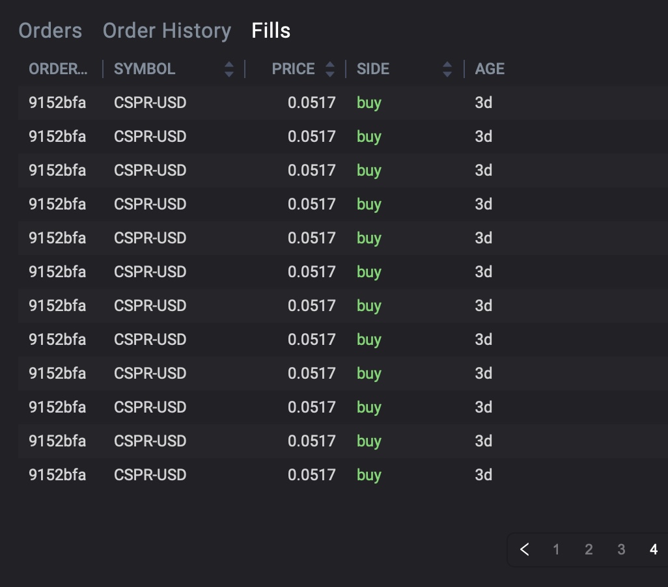Jump to page 3
668x587 pixels.
[x=621, y=549]
